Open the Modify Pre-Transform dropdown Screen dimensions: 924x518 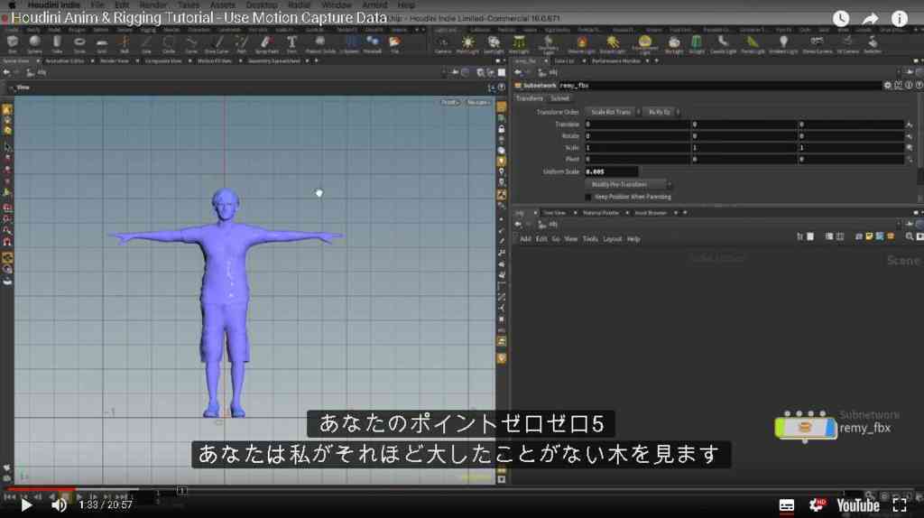pos(628,184)
